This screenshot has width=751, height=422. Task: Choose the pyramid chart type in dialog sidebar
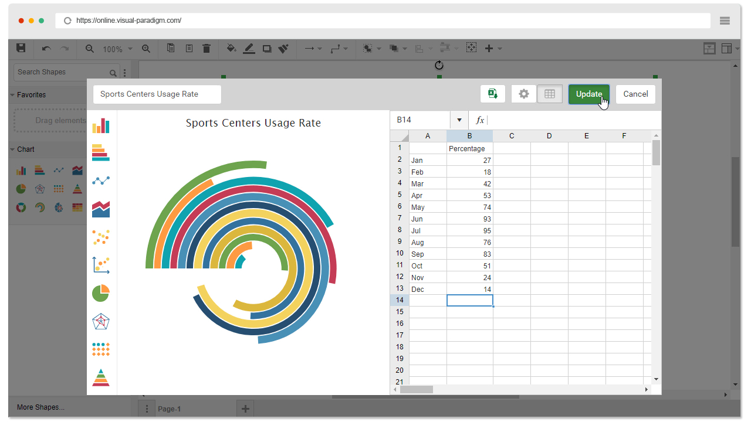click(x=101, y=377)
